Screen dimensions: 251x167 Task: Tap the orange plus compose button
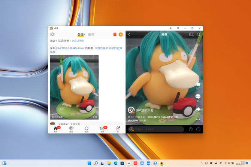[121, 34]
